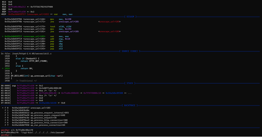Image resolution: width=262 pixels, height=137 pixels.
Task: Select the DISASM section header label
Action: [130, 17]
